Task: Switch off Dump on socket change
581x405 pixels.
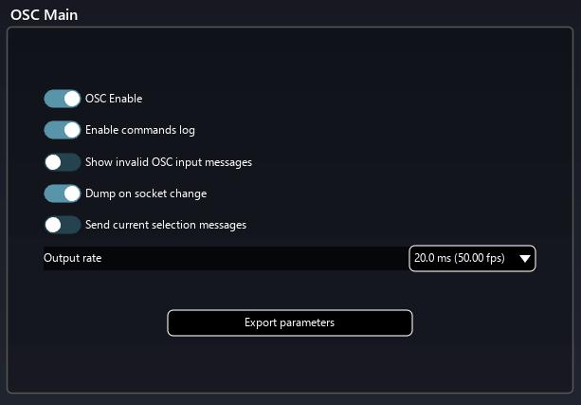Action: click(x=62, y=193)
